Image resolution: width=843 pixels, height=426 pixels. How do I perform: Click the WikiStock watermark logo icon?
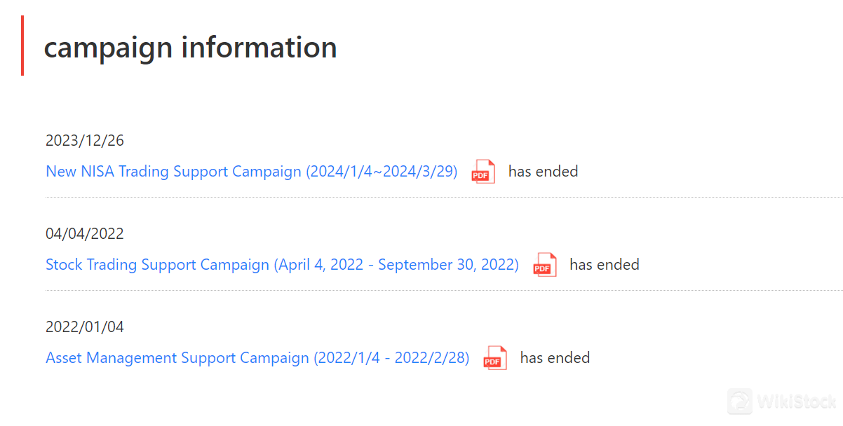point(739,401)
